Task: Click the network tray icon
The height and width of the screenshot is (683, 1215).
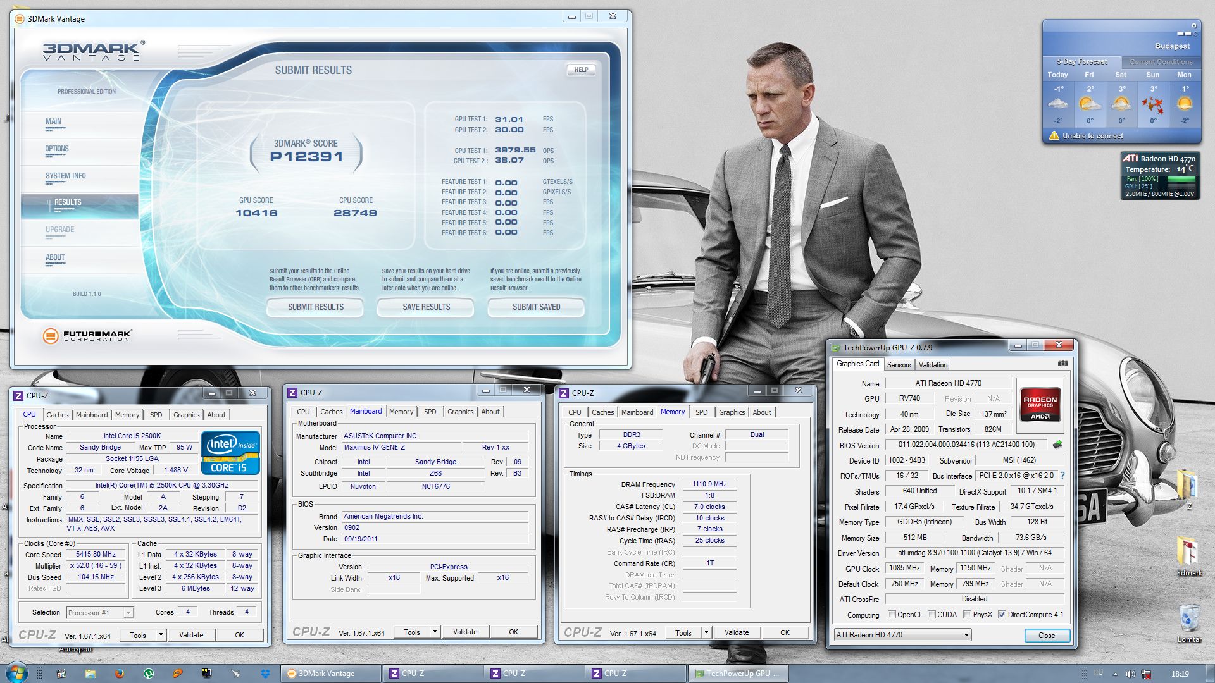Action: pos(1145,674)
